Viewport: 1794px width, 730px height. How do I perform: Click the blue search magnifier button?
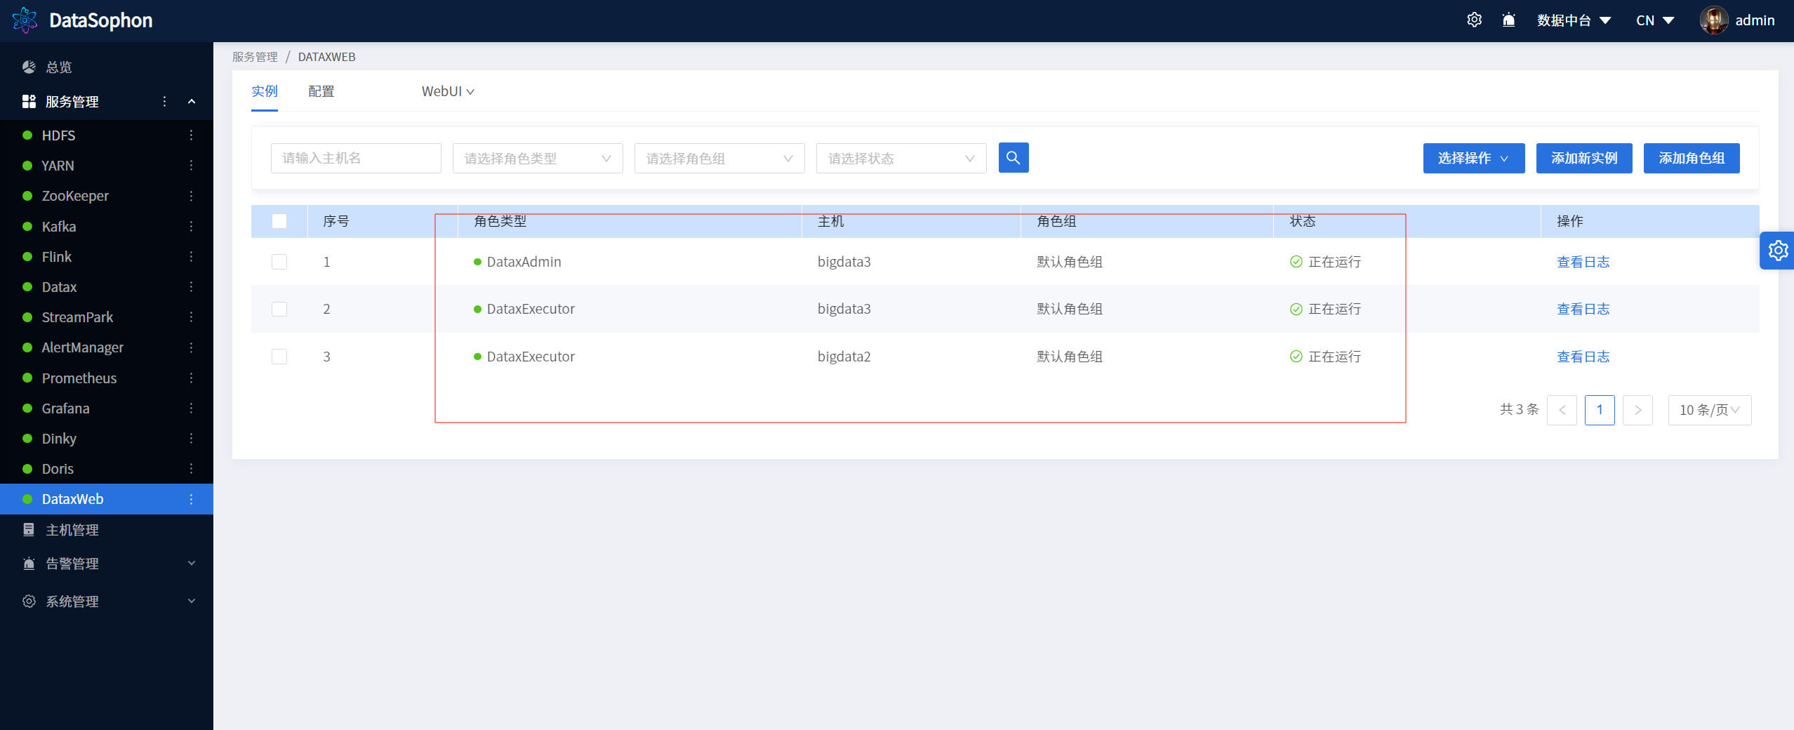(1014, 158)
